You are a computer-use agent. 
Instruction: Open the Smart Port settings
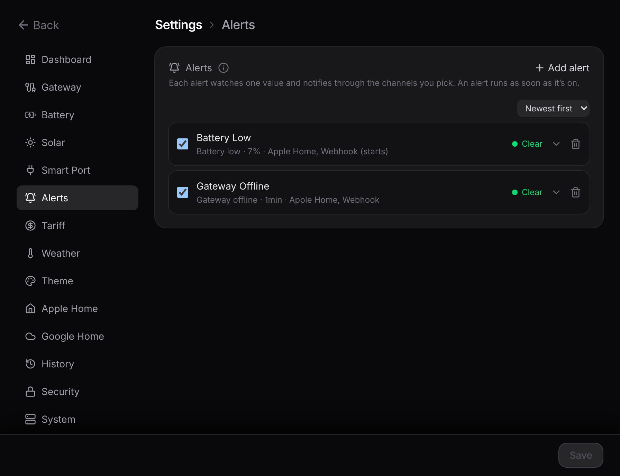click(77, 170)
